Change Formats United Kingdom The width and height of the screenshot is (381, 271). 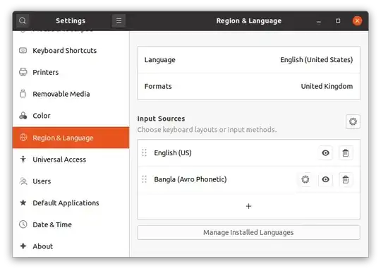pyautogui.click(x=248, y=86)
